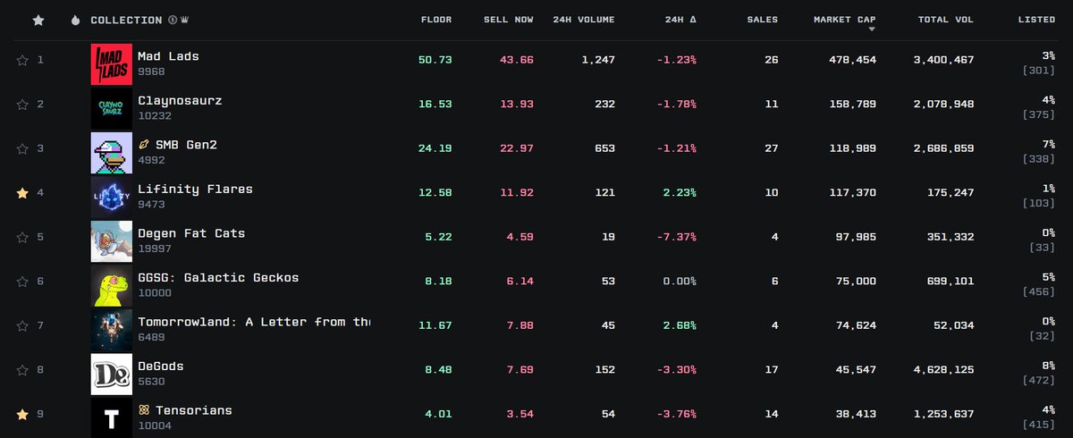Open the Tensorians T logo
This screenshot has width=1073, height=438.
pyautogui.click(x=112, y=417)
